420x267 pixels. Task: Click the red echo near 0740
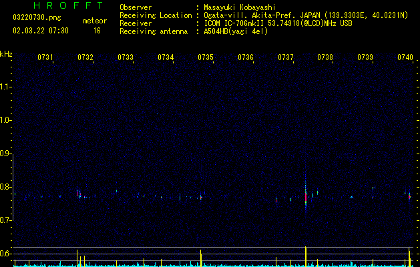[409, 197]
